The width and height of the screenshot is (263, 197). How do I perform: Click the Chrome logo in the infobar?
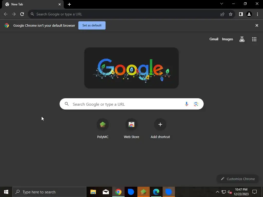coord(7,25)
